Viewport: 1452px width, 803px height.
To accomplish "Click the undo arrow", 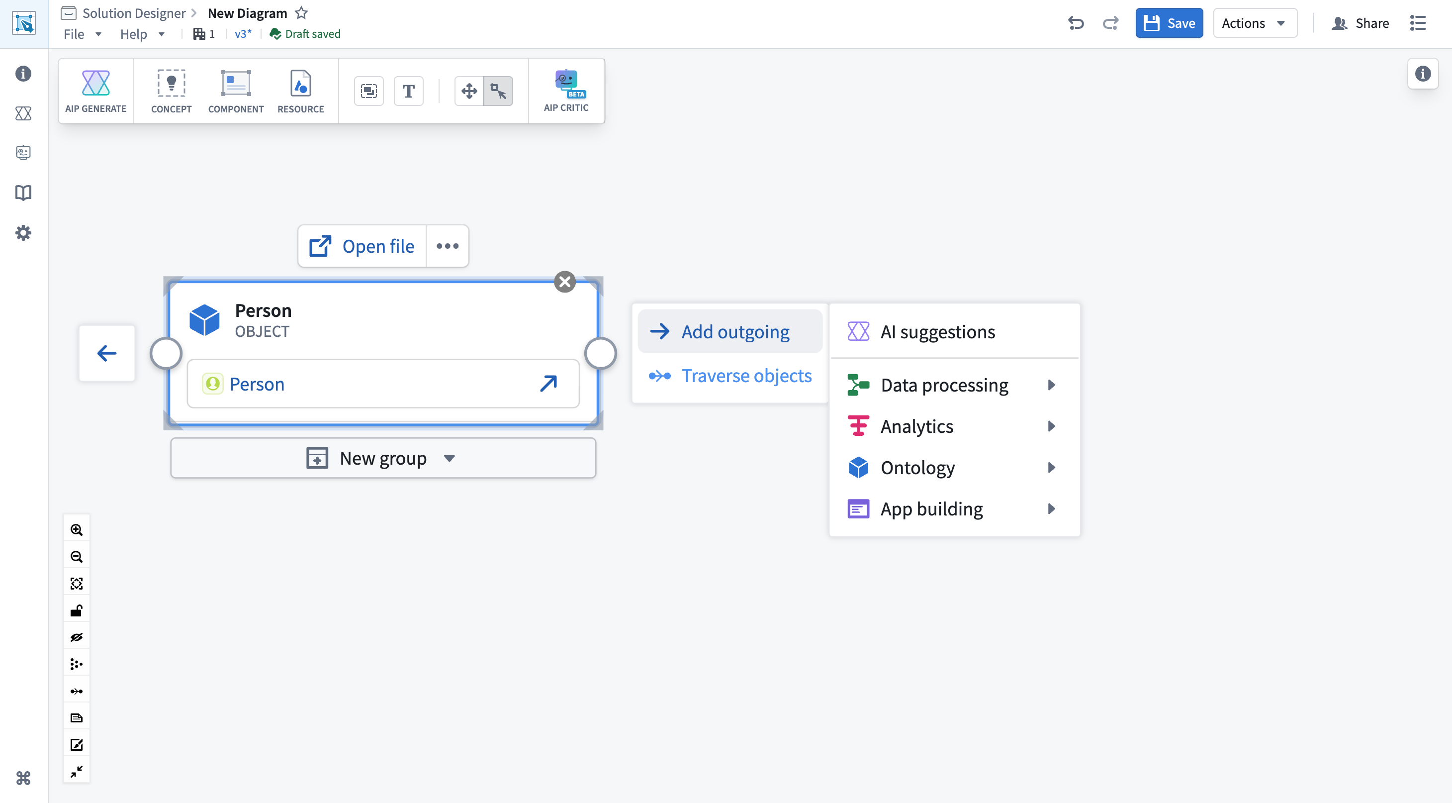I will point(1076,23).
